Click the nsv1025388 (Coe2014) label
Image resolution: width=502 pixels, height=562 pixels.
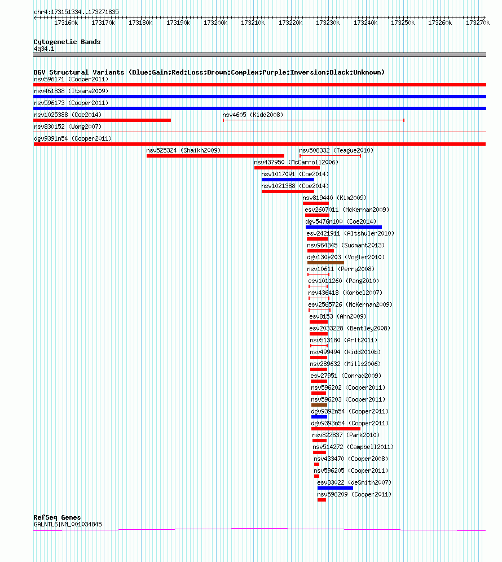(68, 115)
